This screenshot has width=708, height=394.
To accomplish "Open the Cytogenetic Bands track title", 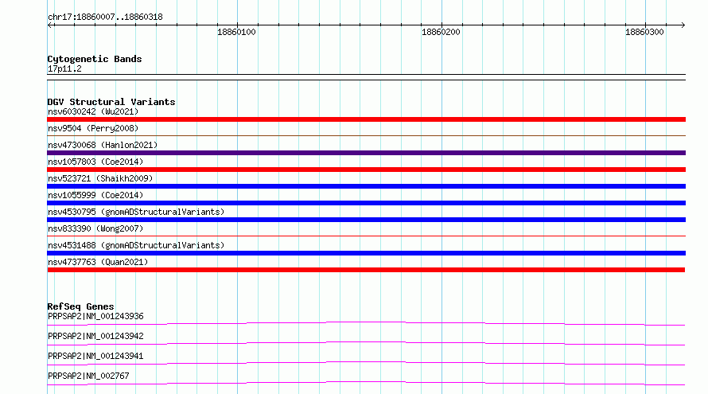I will [95, 59].
